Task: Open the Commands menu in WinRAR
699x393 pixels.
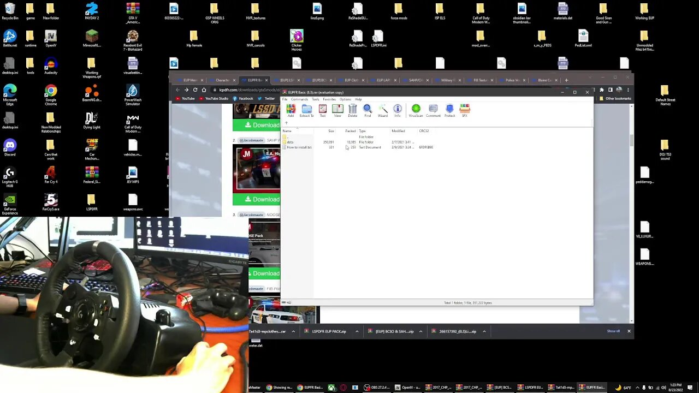Action: point(299,99)
